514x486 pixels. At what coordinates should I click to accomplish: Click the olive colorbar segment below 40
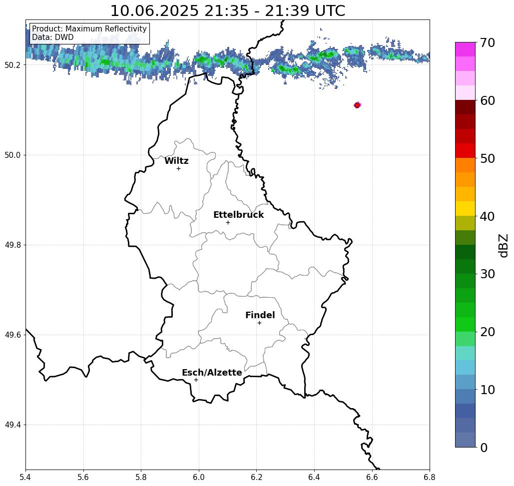465,223
